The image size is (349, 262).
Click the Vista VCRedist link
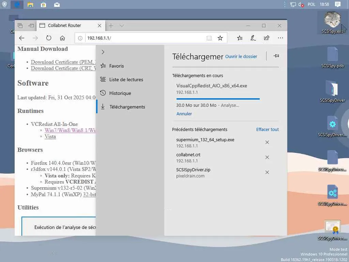click(x=50, y=136)
